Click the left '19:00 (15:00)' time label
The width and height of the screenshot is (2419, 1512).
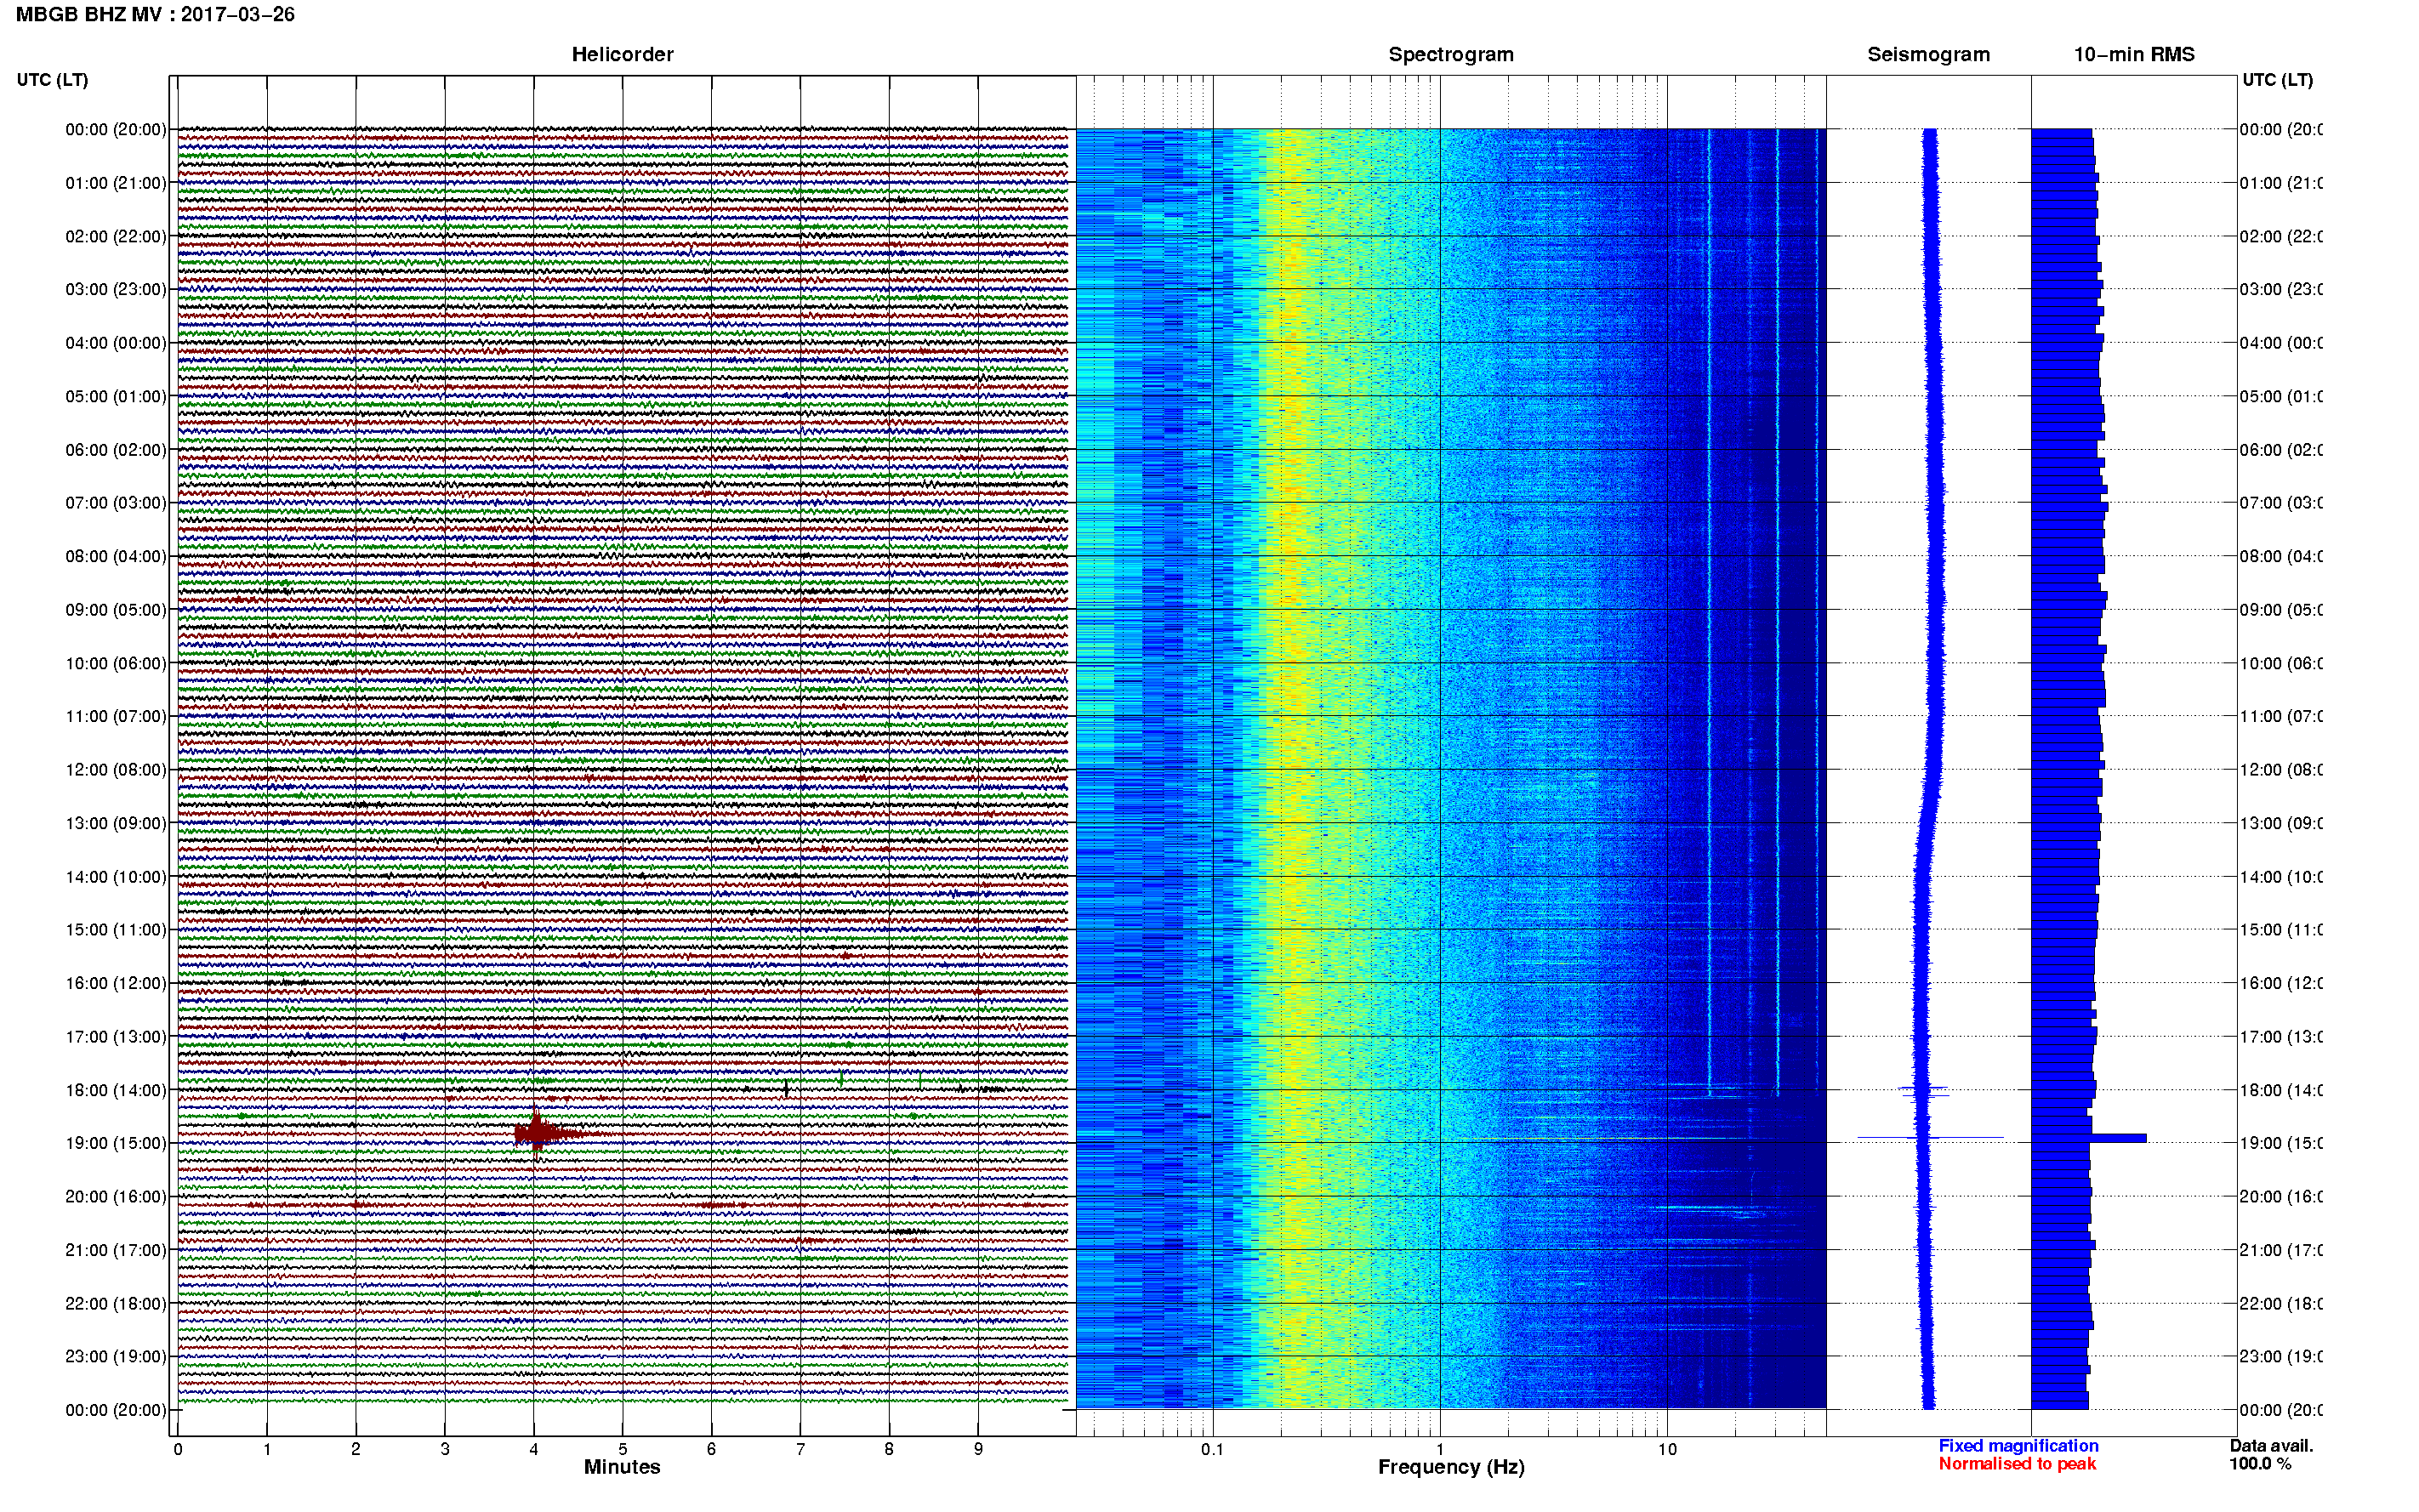click(116, 1143)
